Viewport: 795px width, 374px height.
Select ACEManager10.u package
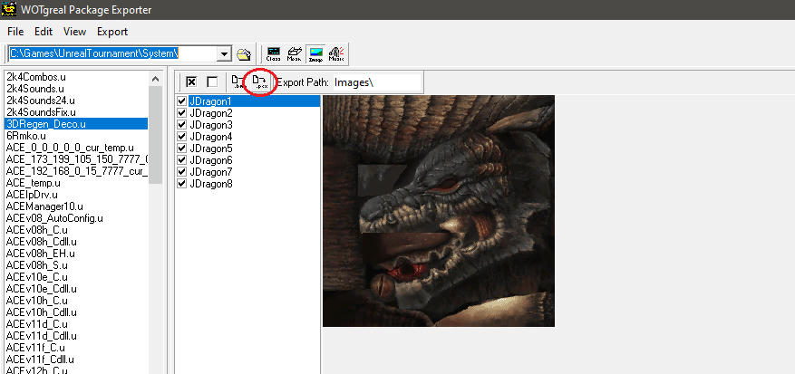click(x=44, y=206)
